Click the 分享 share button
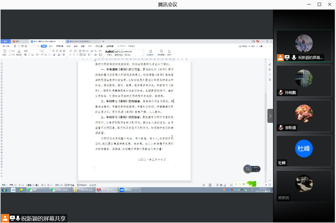The width and height of the screenshot is (336, 223). click(260, 46)
